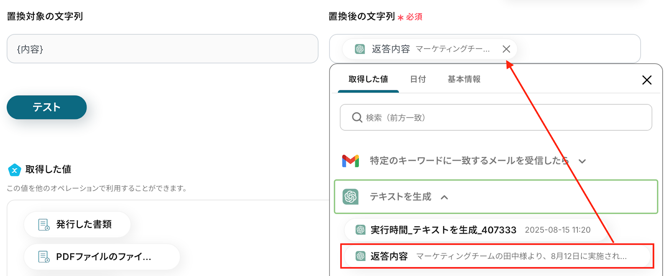
Task: Switch to the 基本情報 tab
Action: [x=464, y=79]
